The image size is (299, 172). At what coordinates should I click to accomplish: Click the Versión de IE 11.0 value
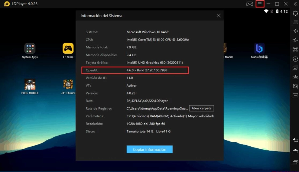click(x=130, y=78)
